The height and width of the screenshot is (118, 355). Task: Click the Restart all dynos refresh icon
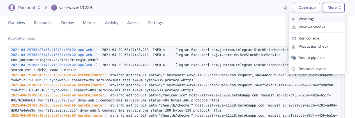(x=294, y=69)
